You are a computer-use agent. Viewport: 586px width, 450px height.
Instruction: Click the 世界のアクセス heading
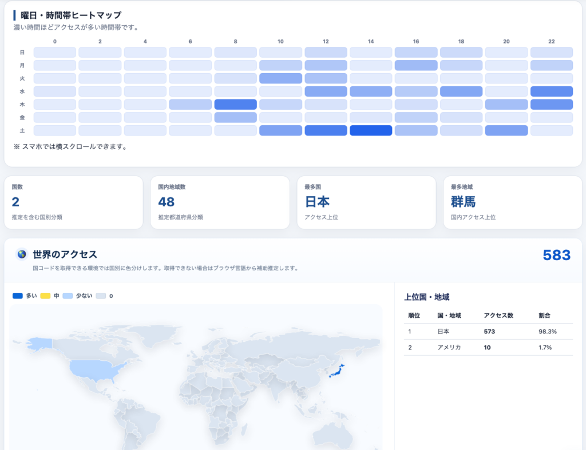(x=65, y=254)
